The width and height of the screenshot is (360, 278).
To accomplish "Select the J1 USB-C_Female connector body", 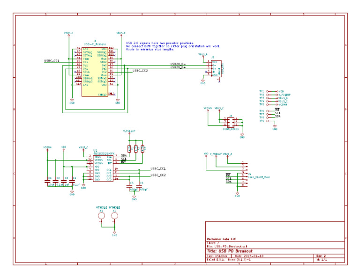I will click(x=95, y=72).
